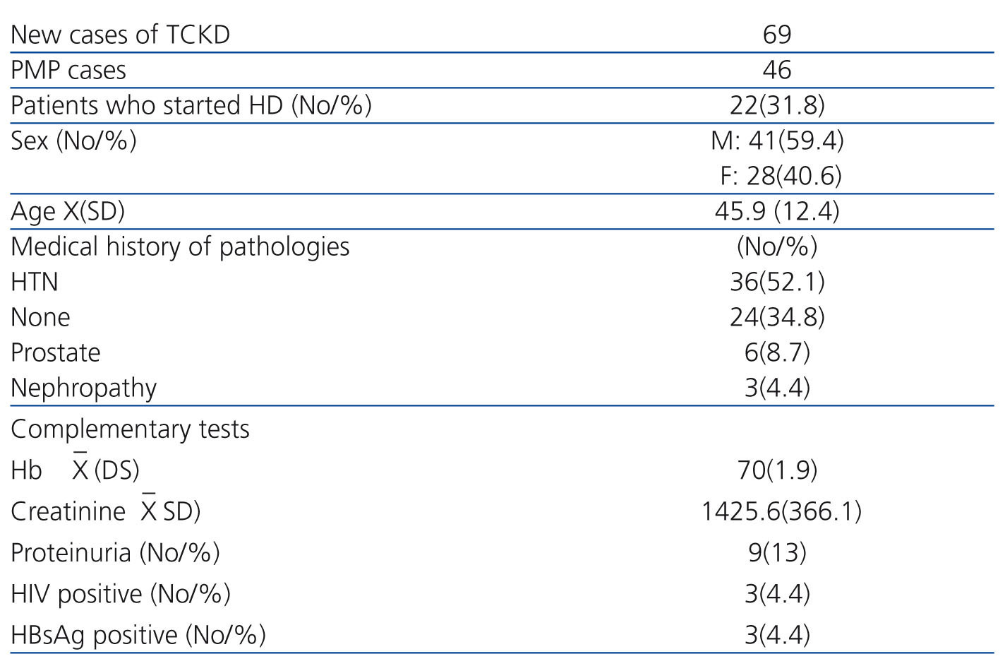Screen dimensions: 1005x666
Task: Click 'Patients who started HD (No/%)' text
Action: [x=191, y=105]
